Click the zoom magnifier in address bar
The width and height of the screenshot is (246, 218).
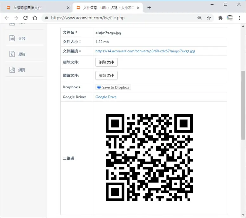pyautogui.click(x=199, y=18)
